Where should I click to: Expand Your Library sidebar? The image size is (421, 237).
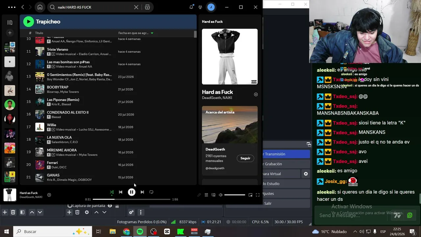[x=10, y=22]
